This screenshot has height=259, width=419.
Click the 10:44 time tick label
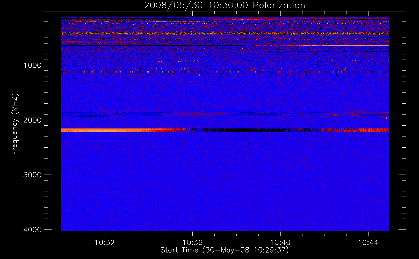point(368,243)
